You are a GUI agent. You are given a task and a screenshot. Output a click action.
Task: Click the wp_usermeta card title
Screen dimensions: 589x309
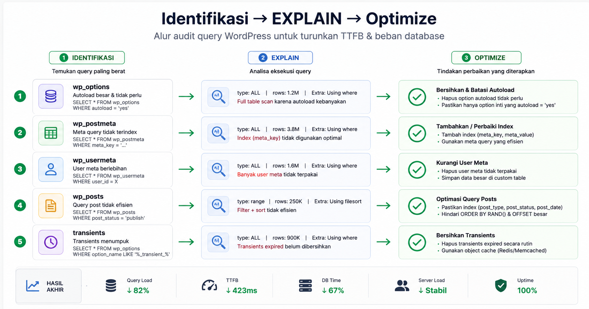point(94,160)
